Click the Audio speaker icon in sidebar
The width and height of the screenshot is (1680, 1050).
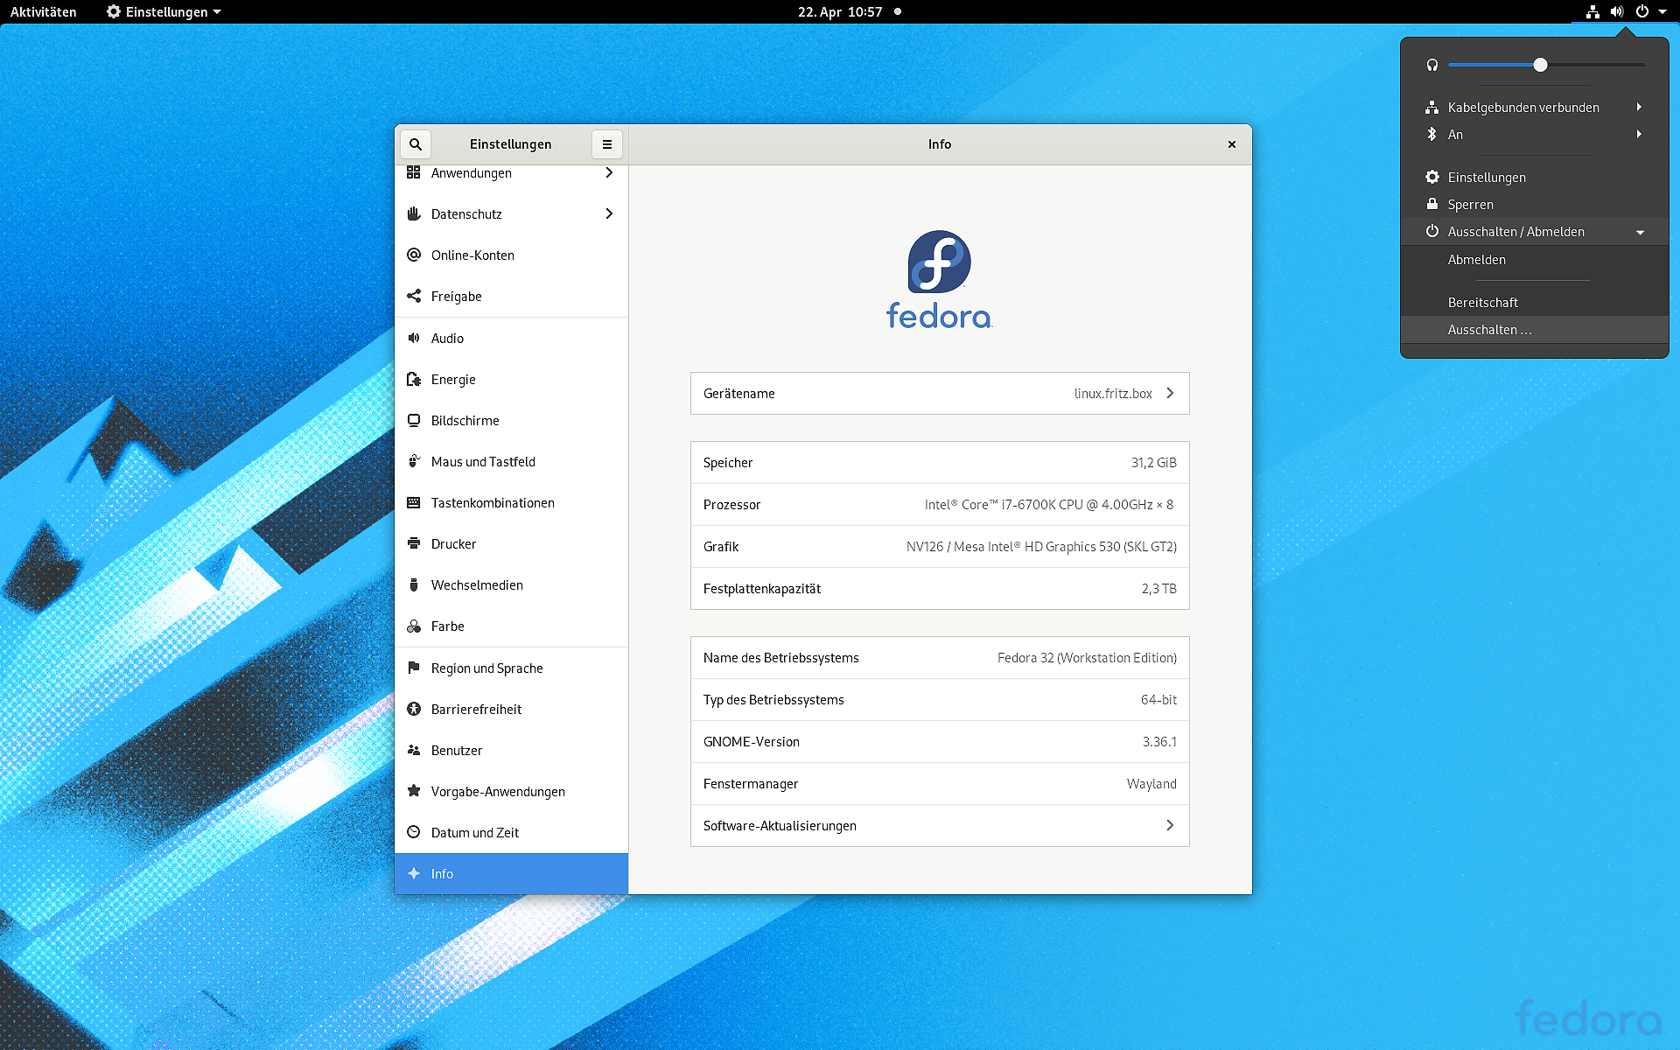[414, 338]
